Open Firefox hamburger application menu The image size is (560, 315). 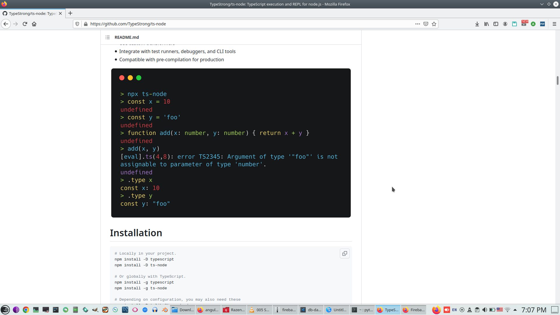point(554,24)
